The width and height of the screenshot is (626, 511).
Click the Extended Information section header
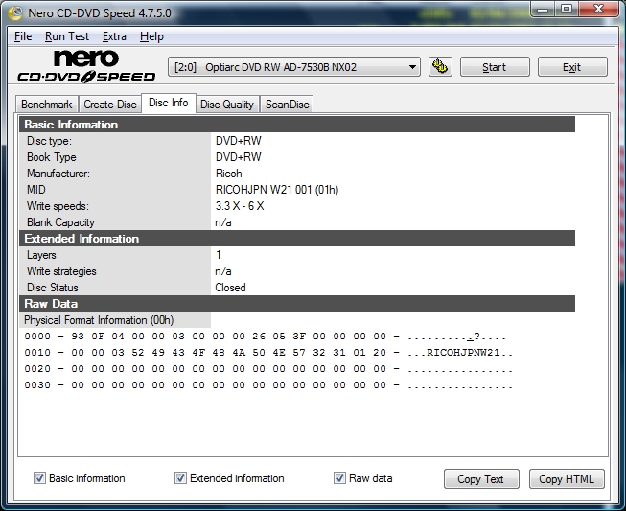click(x=297, y=239)
